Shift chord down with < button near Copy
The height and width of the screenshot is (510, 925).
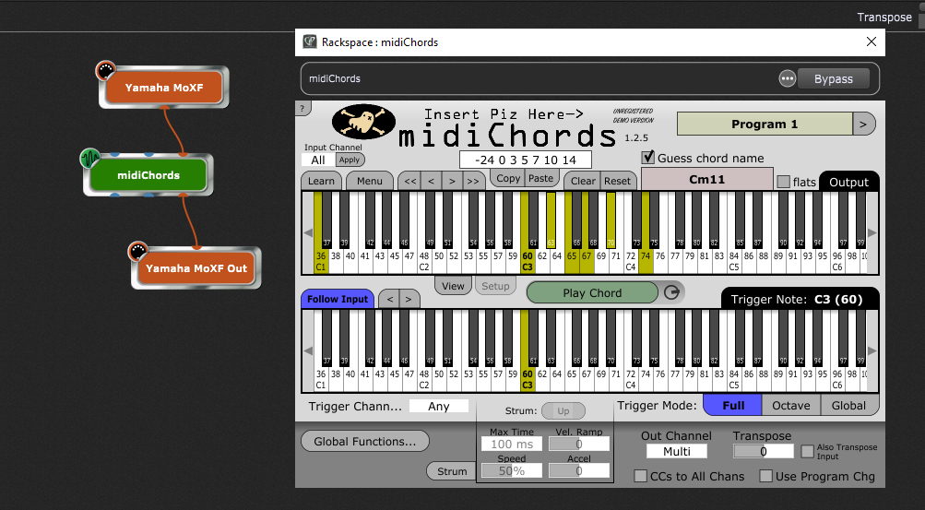click(432, 181)
